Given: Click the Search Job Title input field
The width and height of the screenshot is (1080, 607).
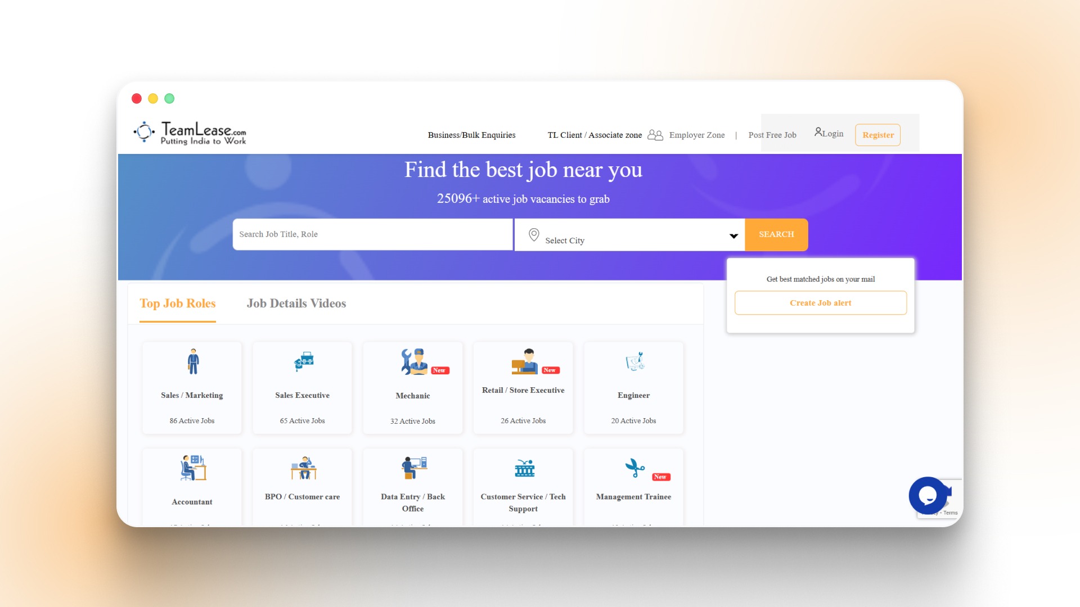Looking at the screenshot, I should (x=372, y=234).
